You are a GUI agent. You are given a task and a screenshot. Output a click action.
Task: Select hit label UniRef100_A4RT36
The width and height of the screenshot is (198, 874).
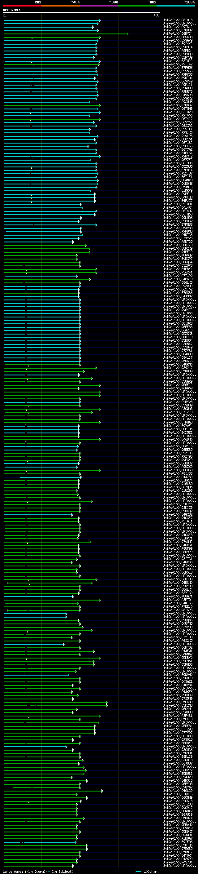click(178, 235)
